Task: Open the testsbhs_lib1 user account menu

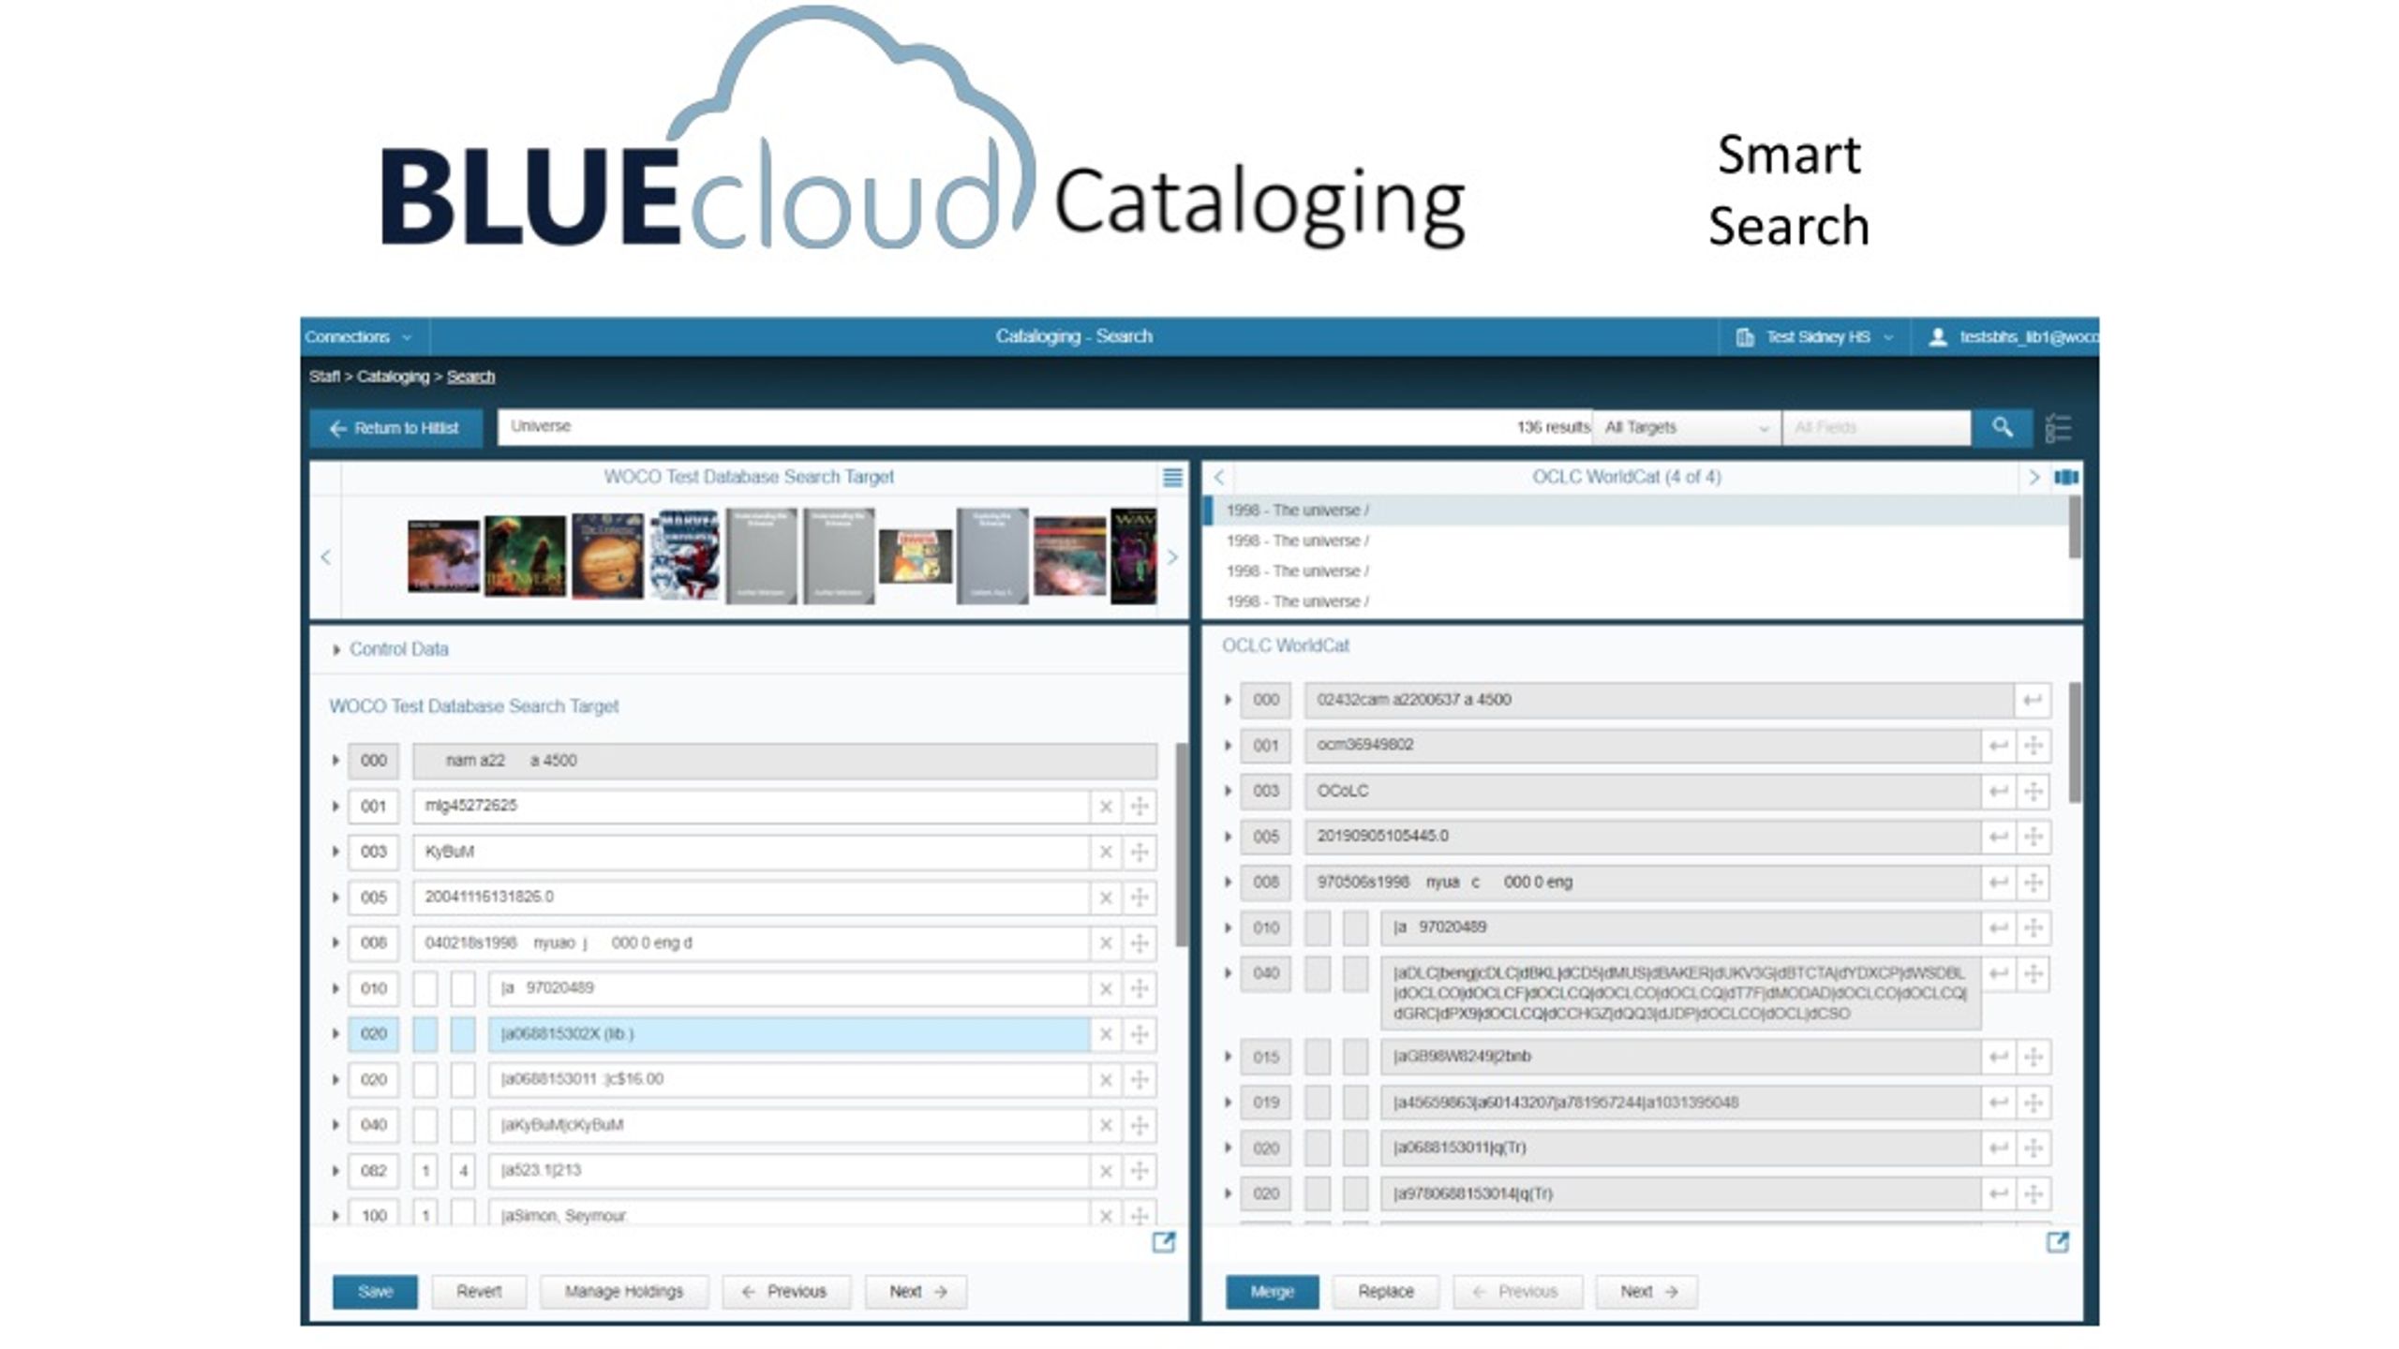Action: click(x=2013, y=337)
